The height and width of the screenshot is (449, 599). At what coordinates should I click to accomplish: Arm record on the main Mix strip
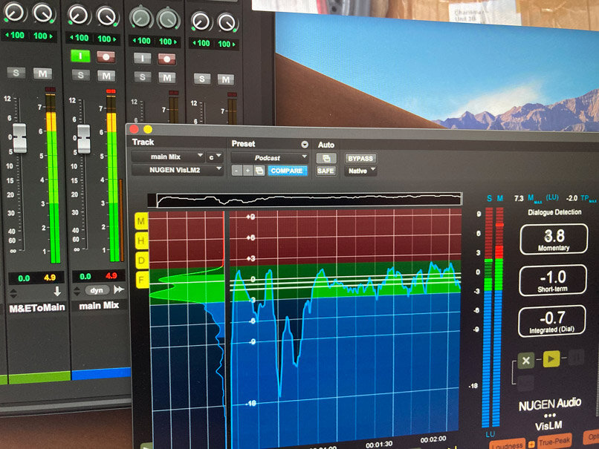tap(106, 57)
